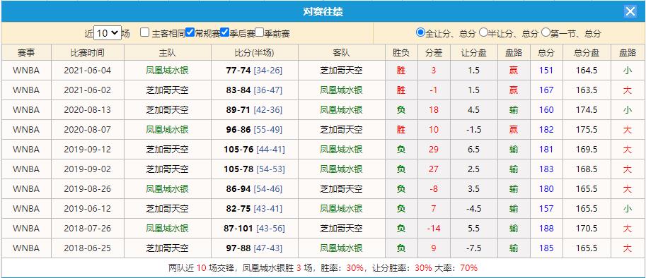Screen dimensions: 646x278
Task: Open 芝加哥天空 home team on 2021-06-02
Action: click(167, 90)
